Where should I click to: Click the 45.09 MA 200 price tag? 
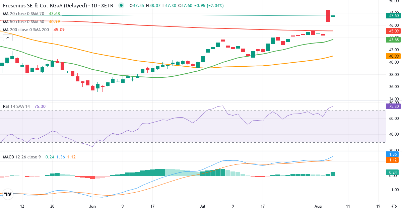point(393,31)
